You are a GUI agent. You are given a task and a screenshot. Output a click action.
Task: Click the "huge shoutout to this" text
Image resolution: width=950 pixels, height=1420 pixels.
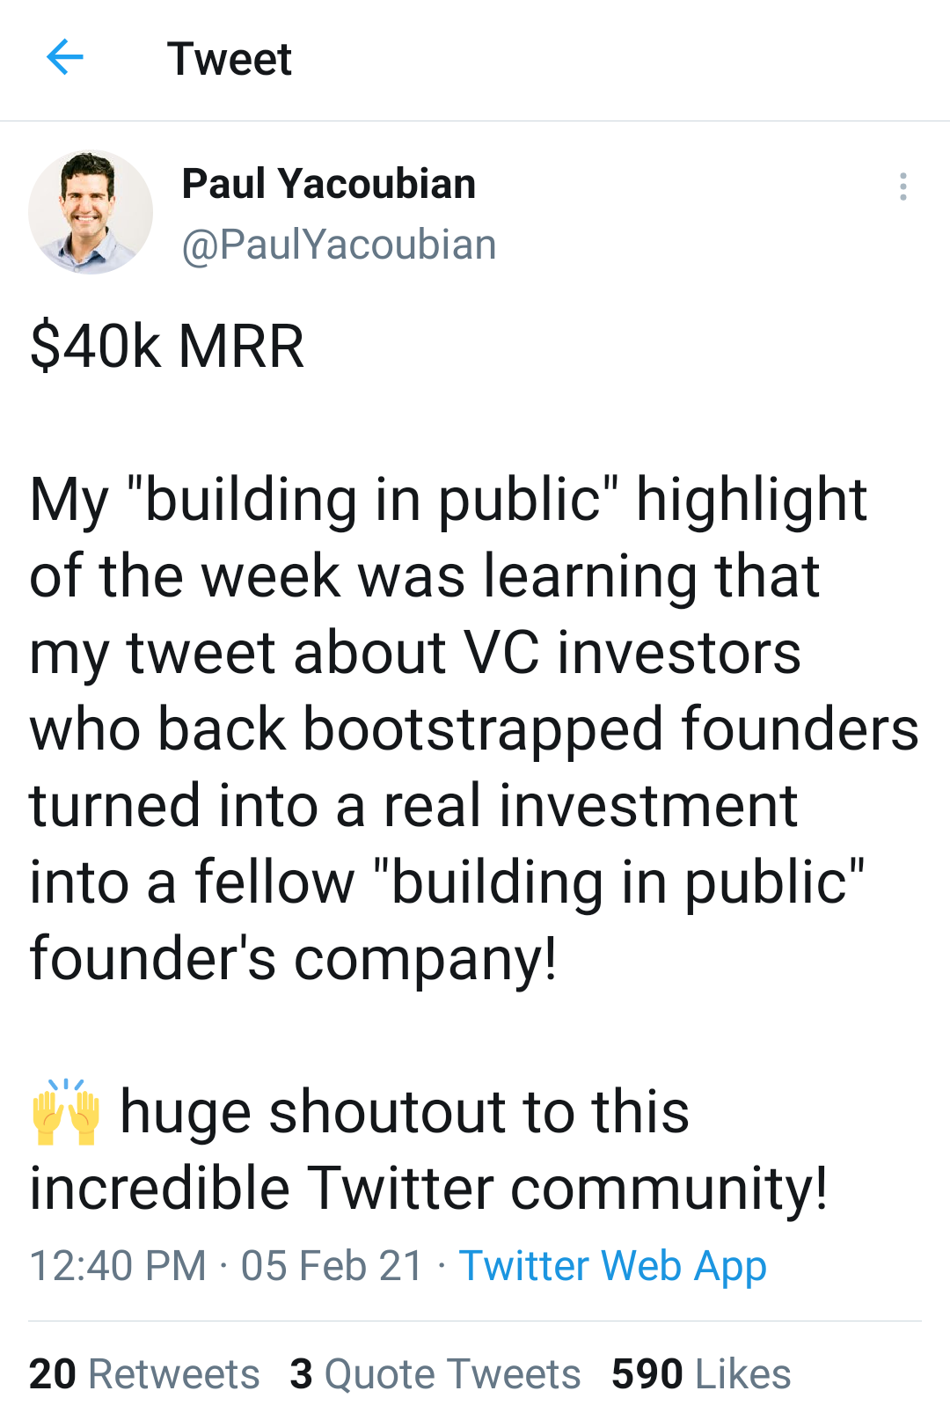tap(405, 1111)
